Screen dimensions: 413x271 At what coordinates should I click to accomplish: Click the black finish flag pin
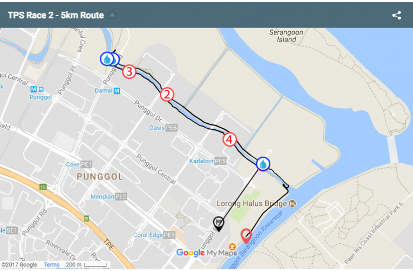pos(218,224)
